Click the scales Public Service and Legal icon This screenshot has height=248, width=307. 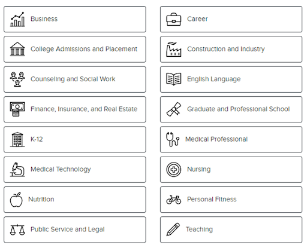coord(17,229)
